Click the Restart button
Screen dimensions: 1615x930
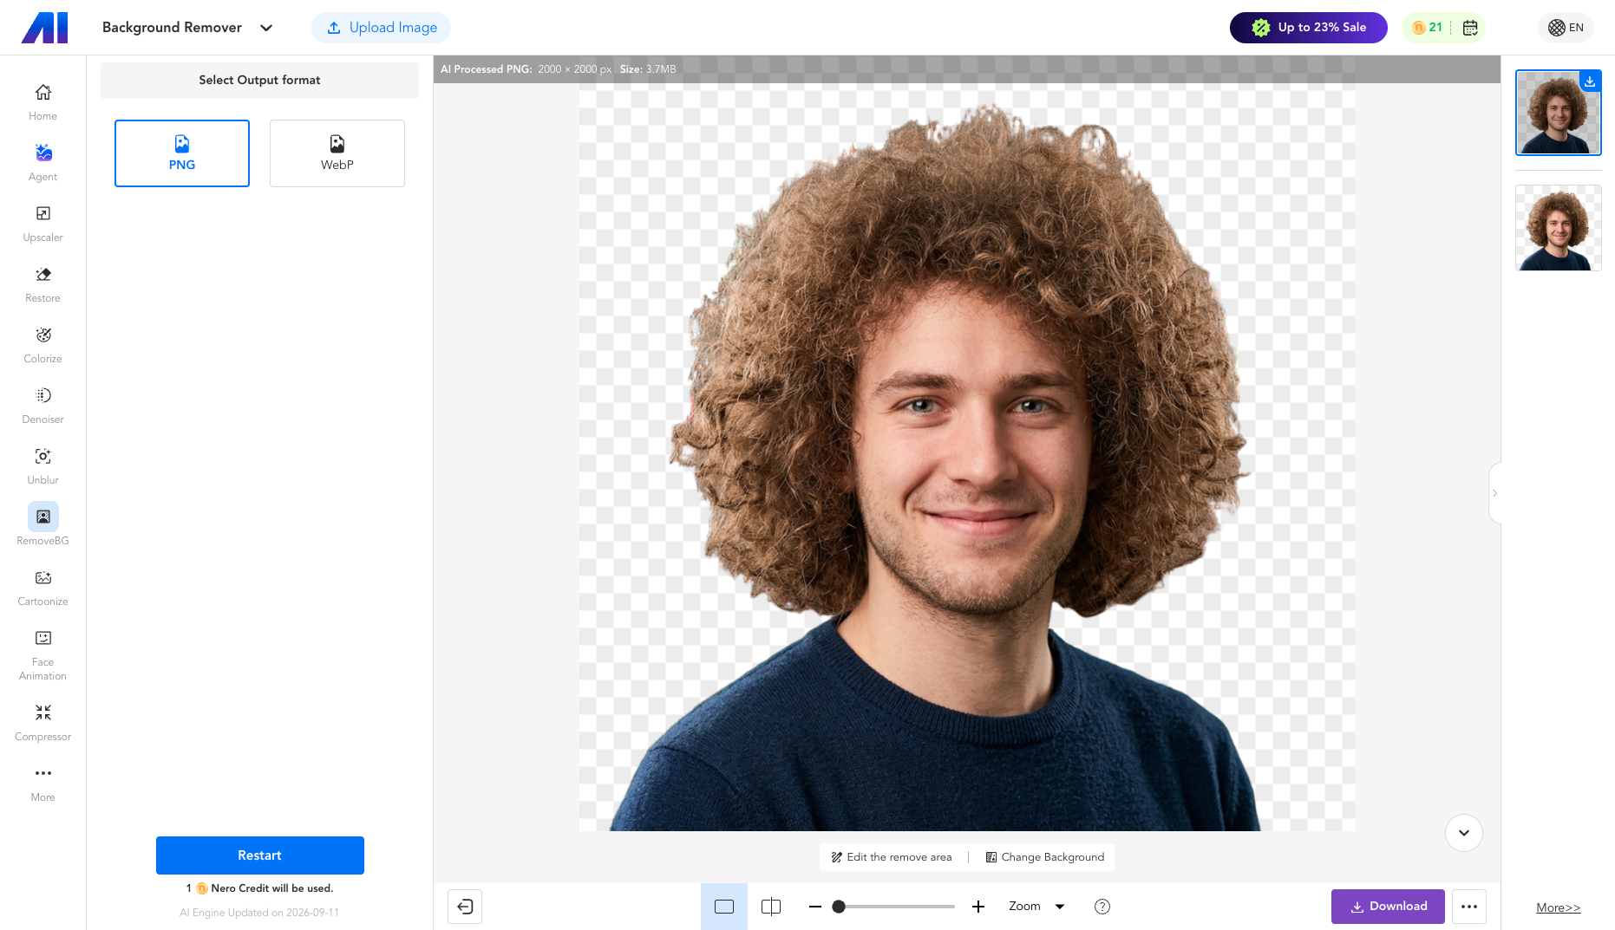click(260, 855)
